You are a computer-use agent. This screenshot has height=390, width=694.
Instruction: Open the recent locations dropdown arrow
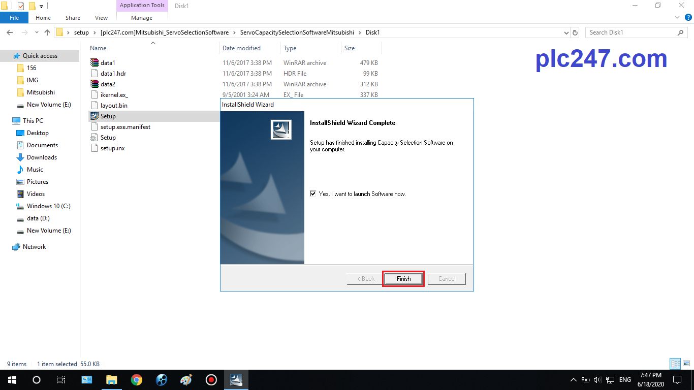[x=36, y=32]
